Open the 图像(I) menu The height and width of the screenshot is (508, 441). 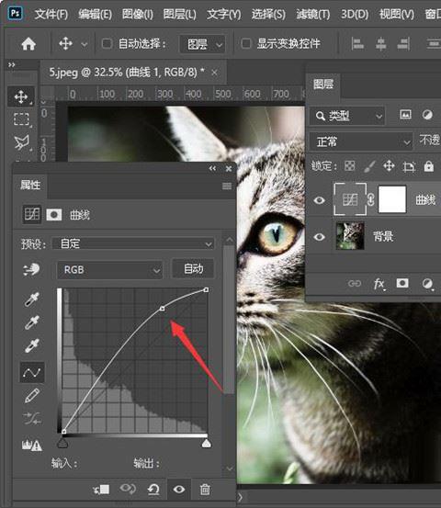click(x=138, y=15)
